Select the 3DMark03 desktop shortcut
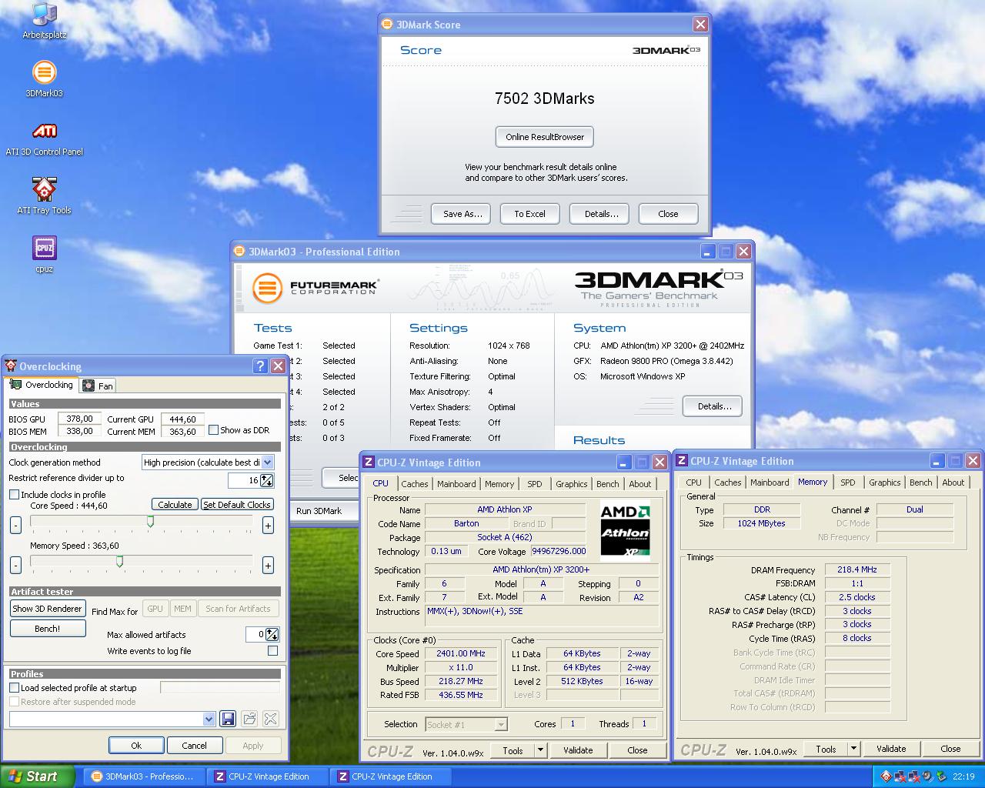This screenshot has width=985, height=788. coord(44,79)
